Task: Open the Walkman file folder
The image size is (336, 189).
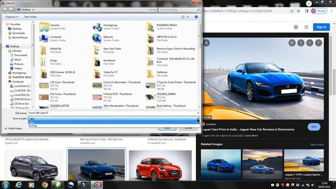Action: point(151,74)
